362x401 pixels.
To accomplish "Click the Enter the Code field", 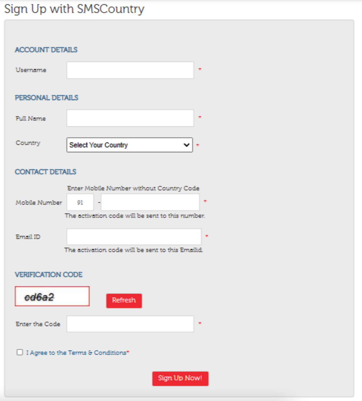I will pos(130,324).
